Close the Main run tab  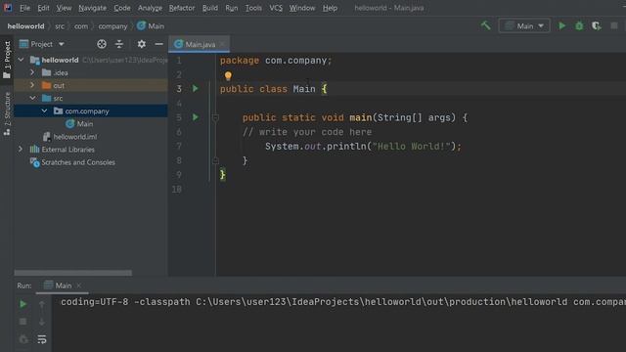78,286
